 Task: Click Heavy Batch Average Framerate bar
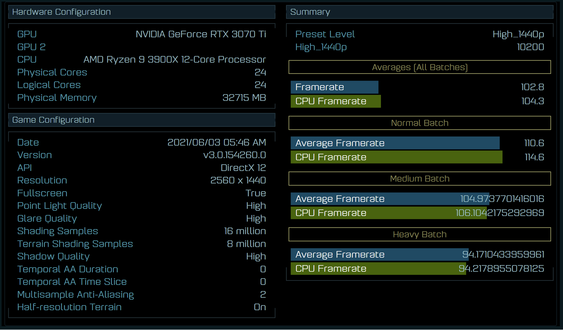click(x=379, y=255)
